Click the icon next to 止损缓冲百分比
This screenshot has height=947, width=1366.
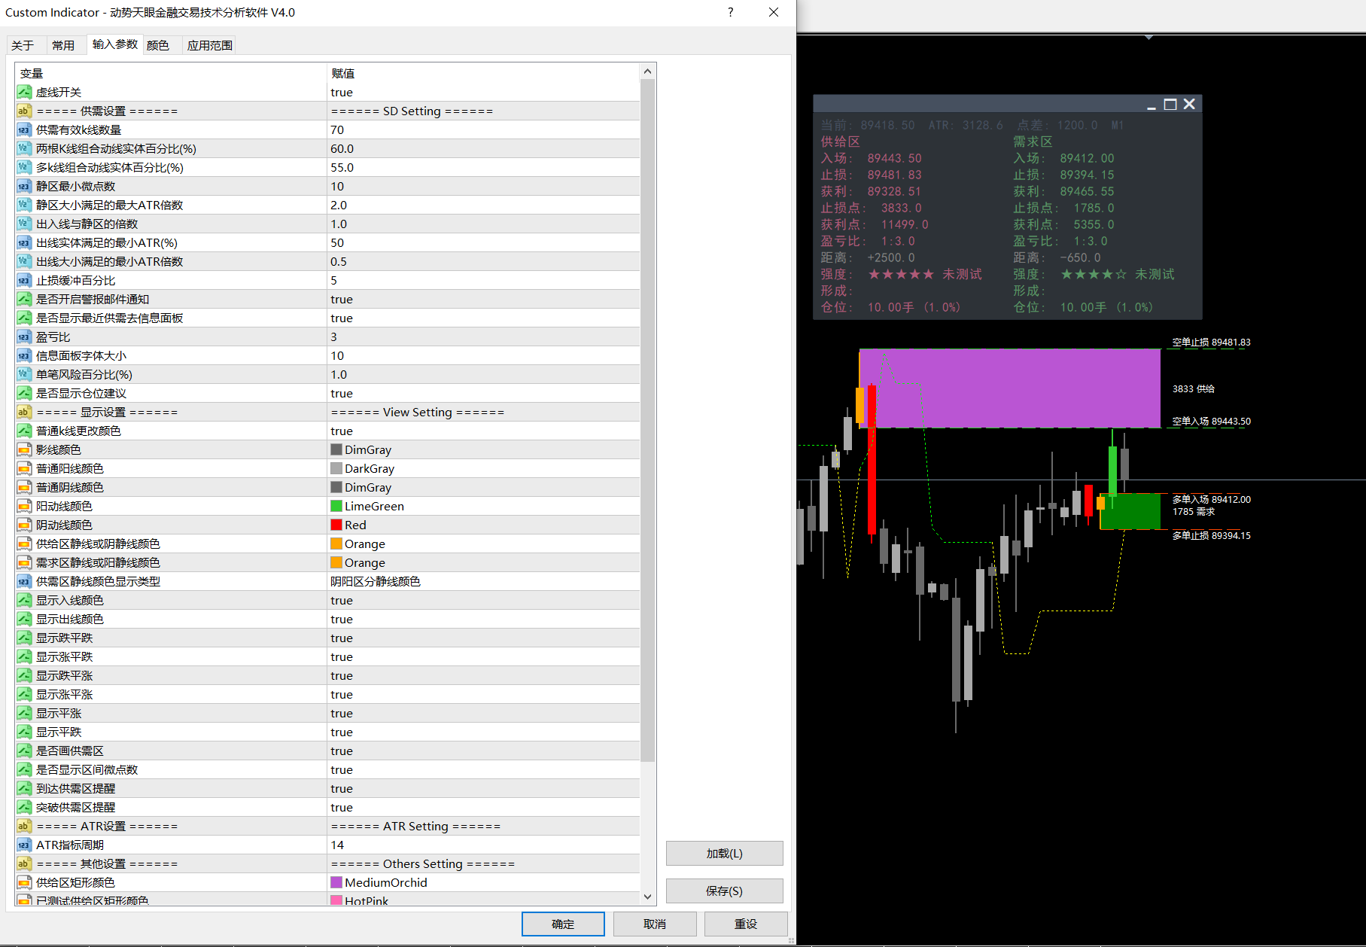tap(24, 280)
